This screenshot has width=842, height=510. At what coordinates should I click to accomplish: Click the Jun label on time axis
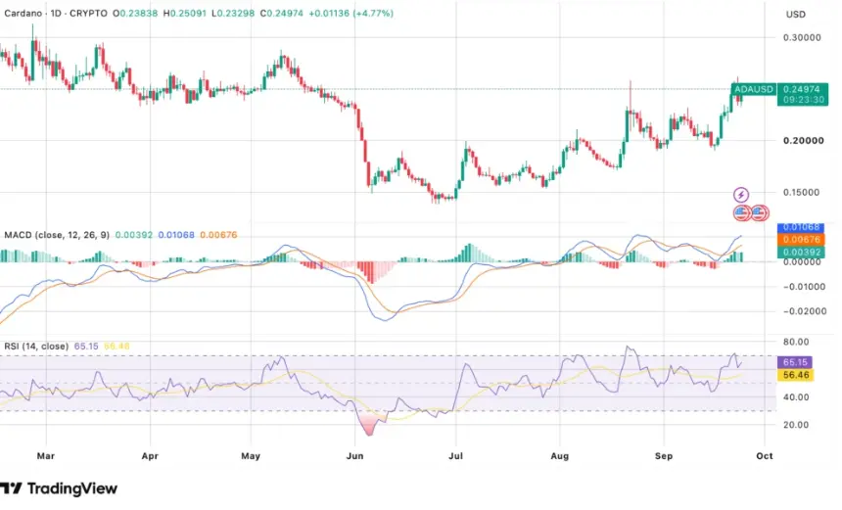pos(355,456)
